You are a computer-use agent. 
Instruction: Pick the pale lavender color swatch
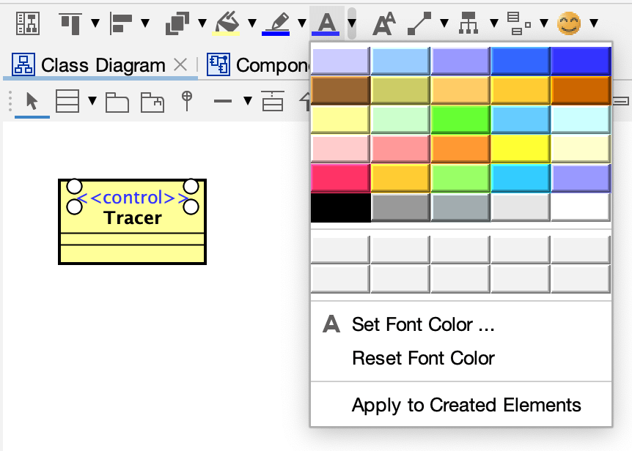coord(341,61)
